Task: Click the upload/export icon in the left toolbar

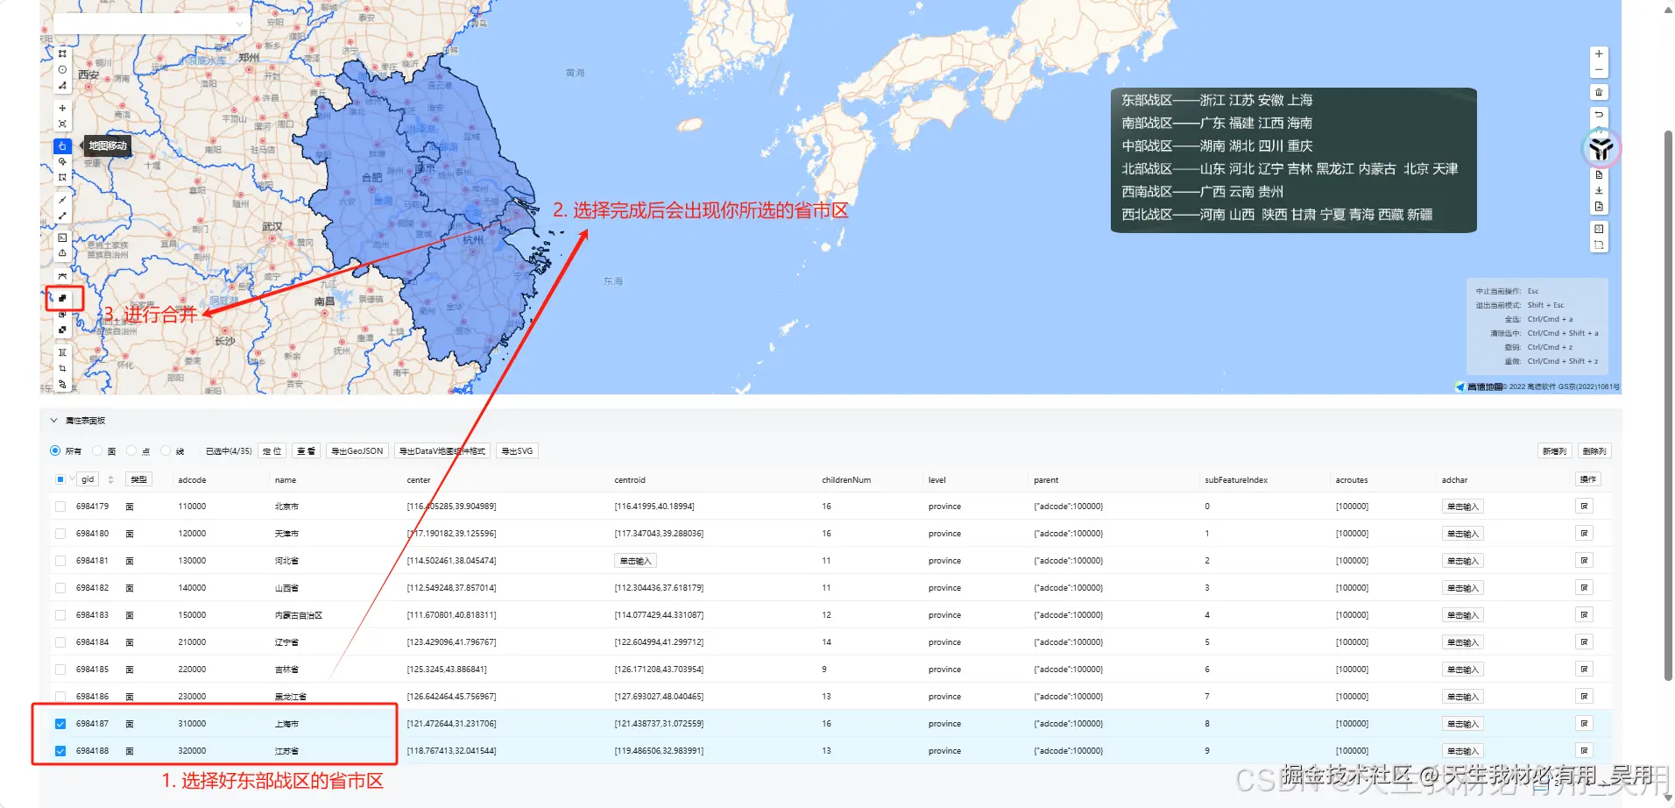Action: (62, 252)
